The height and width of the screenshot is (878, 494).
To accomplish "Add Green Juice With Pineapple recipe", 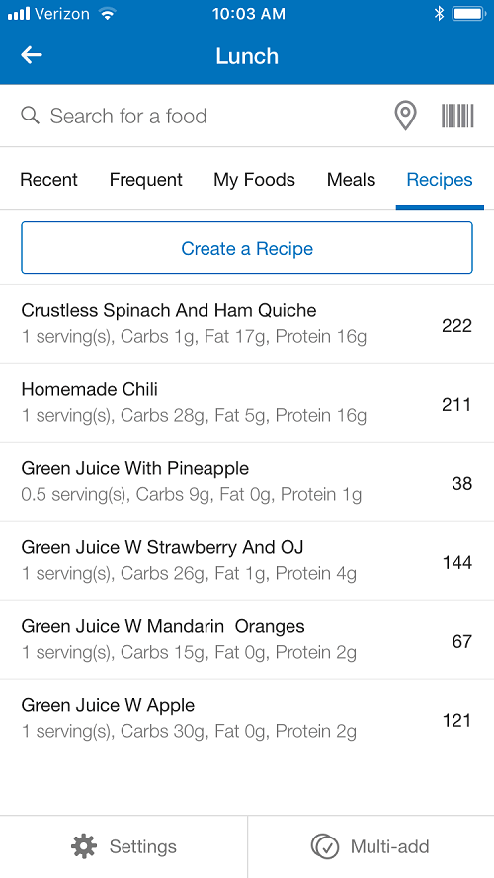I will [x=247, y=482].
